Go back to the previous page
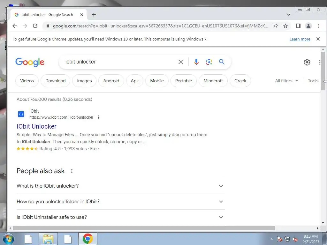The image size is (327, 245). click(x=15, y=26)
